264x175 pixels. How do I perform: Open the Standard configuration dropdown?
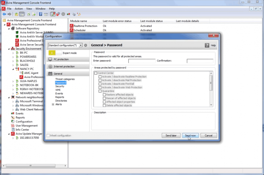click(x=81, y=45)
